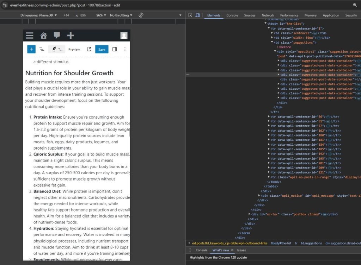The image size is (361, 265).
Task: Open more device toolbar options arrow
Action: point(180,15)
